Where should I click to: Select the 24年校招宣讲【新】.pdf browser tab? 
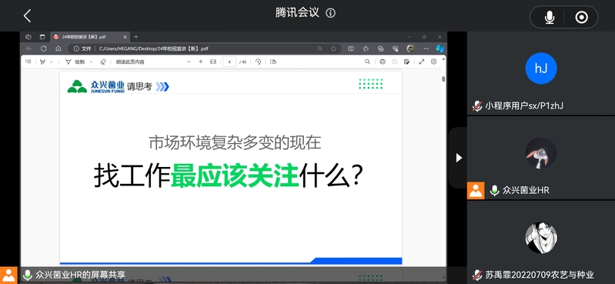click(90, 37)
